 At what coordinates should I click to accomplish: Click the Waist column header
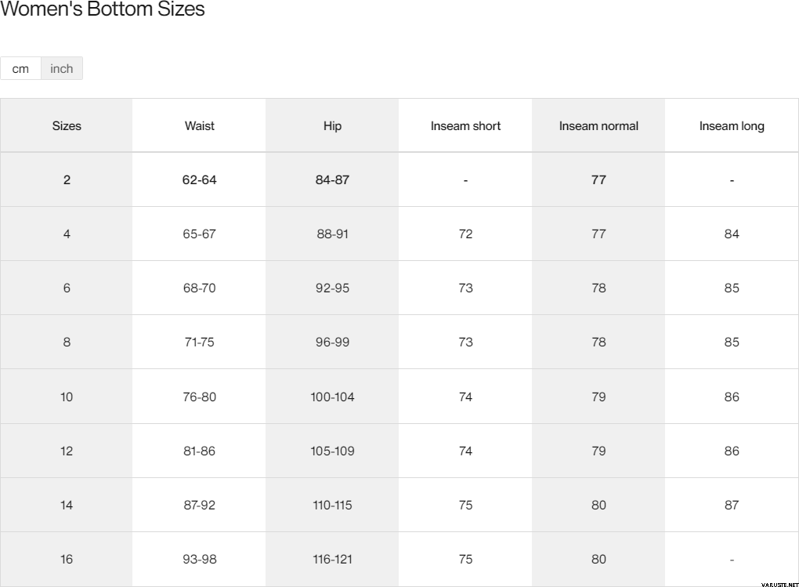(x=200, y=126)
